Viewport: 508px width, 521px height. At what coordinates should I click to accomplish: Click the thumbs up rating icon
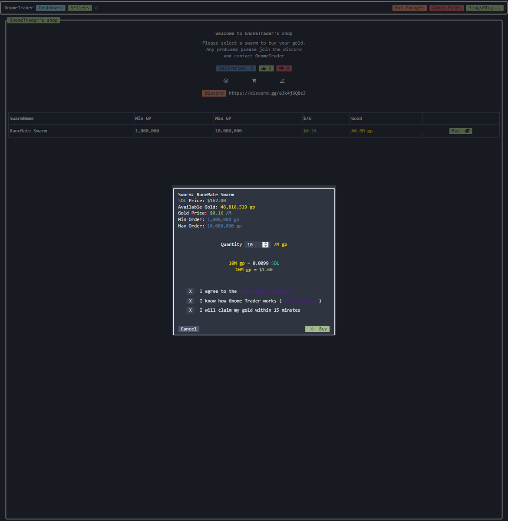[266, 68]
